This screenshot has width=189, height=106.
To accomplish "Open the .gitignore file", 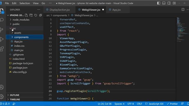I will point(25,54).
